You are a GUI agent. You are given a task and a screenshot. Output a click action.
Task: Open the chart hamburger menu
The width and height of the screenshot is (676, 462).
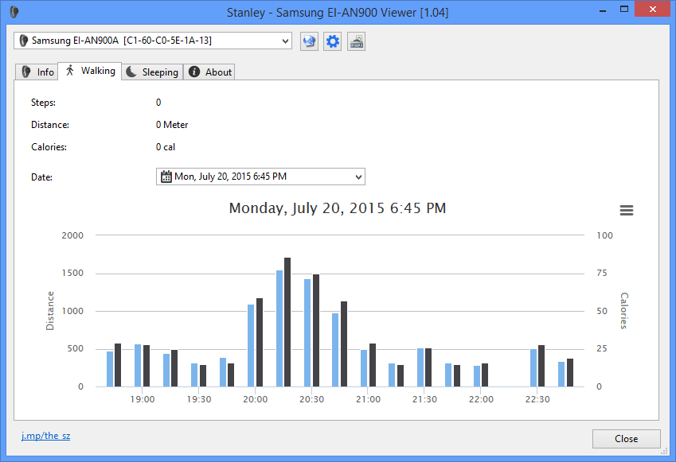(x=627, y=210)
